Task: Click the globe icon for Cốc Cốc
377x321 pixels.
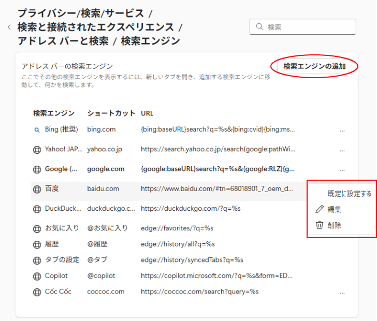Action: coord(37,292)
